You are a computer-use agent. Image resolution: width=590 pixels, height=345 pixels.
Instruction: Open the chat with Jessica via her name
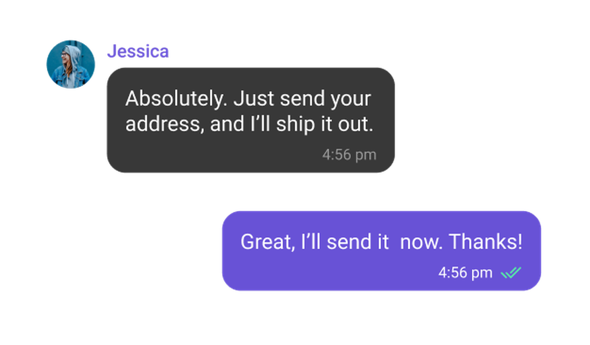[x=138, y=51]
